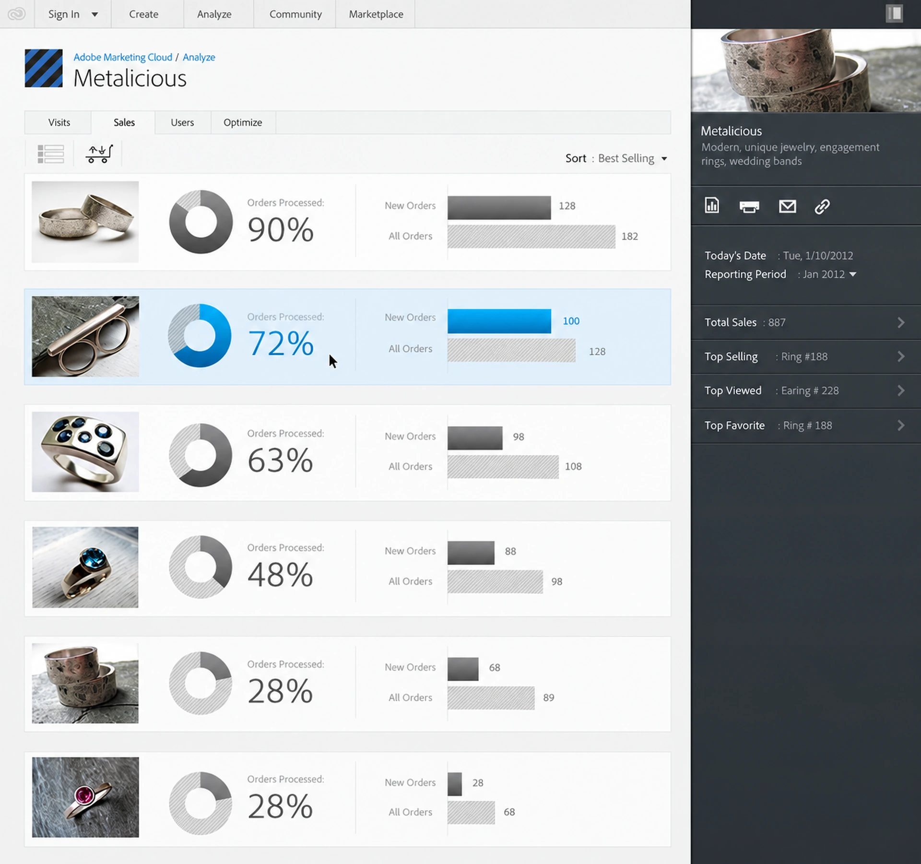Click the New Orders 98 value
Viewport: 921px width, 864px height.
pyautogui.click(x=519, y=437)
